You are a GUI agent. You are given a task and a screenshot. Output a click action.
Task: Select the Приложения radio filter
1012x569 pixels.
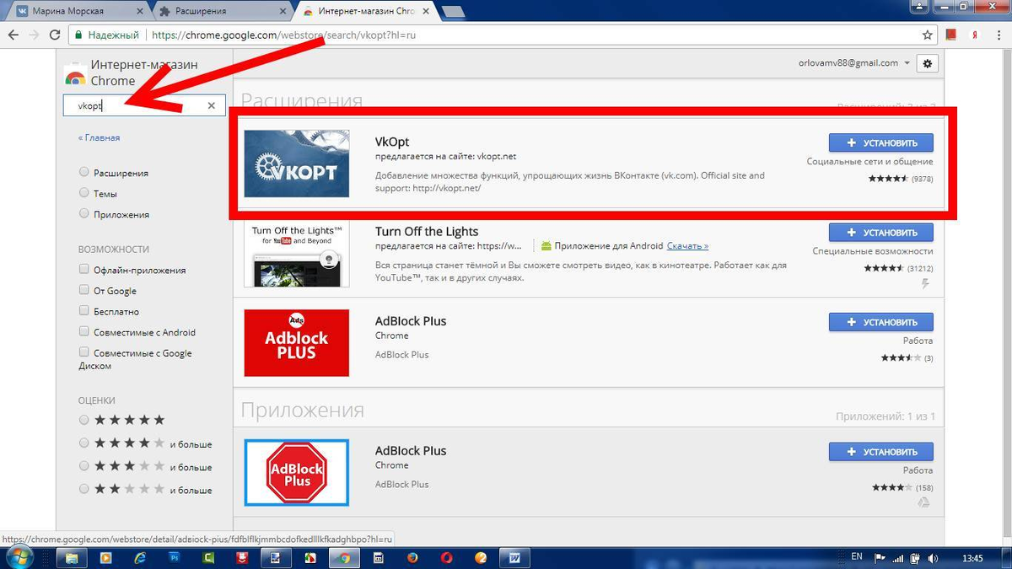click(x=83, y=214)
